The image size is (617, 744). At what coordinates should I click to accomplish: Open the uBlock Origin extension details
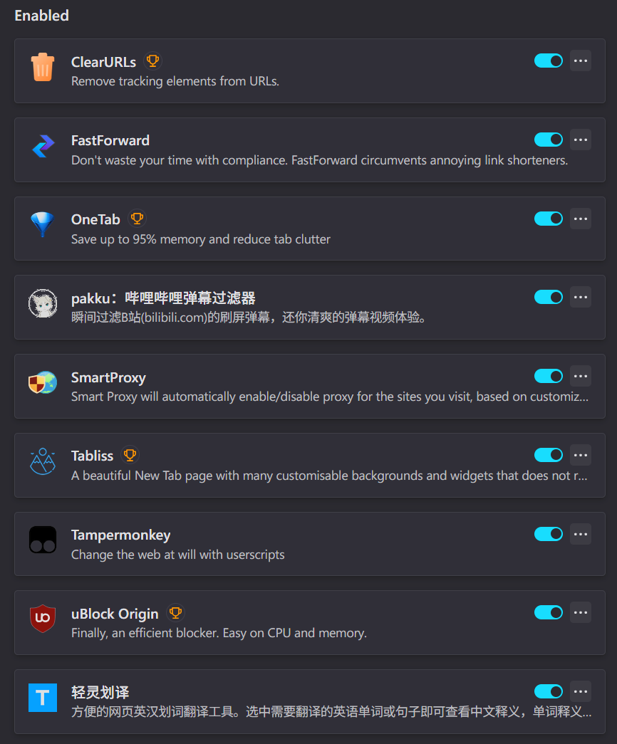point(115,614)
